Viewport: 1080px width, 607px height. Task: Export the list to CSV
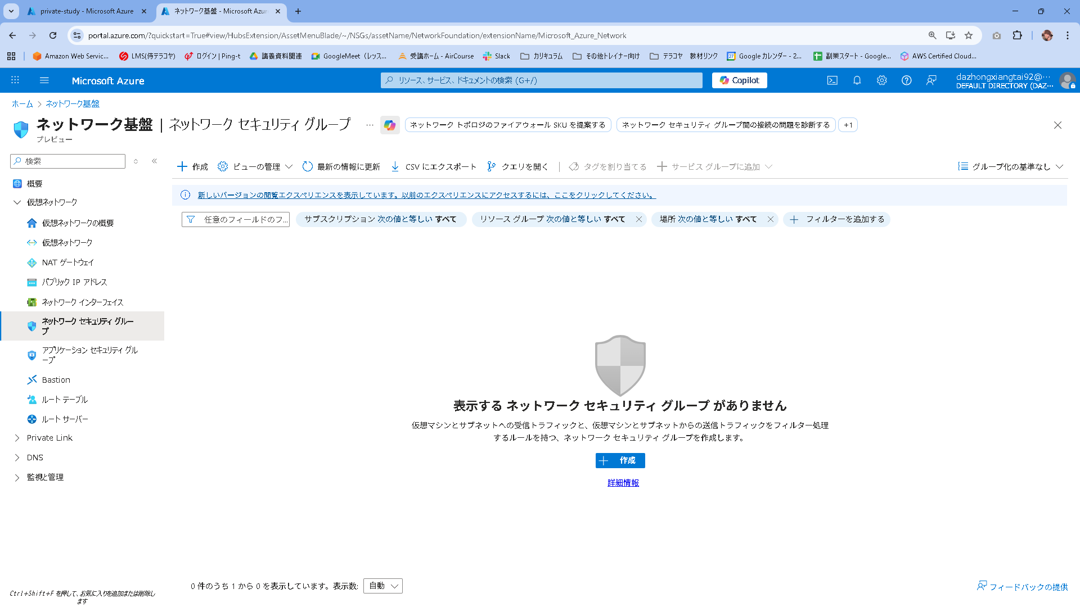click(434, 166)
